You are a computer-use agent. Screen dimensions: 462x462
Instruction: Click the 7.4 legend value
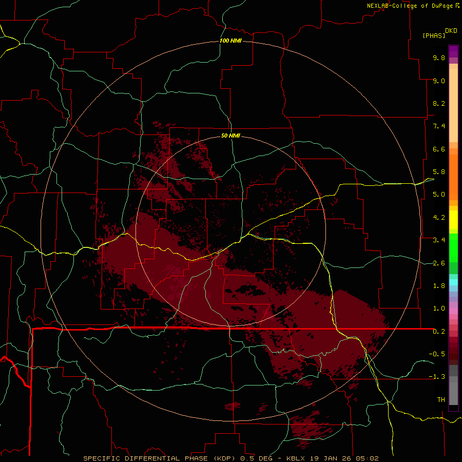439,126
